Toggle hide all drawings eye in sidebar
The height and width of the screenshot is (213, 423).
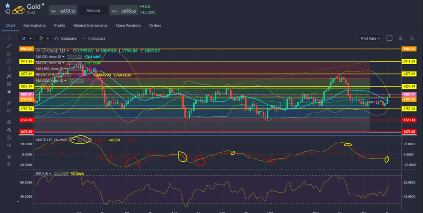[9, 145]
